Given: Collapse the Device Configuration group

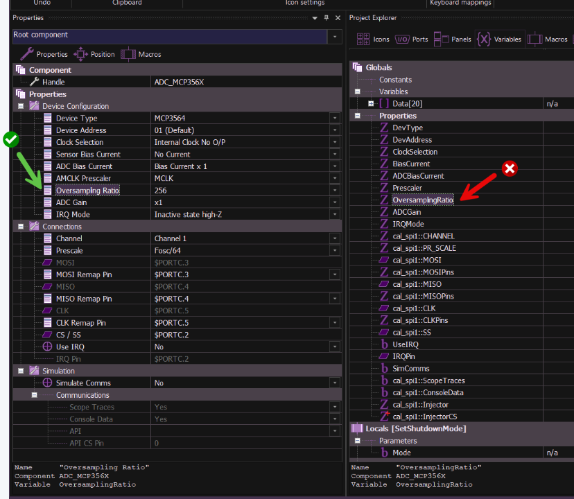Looking at the screenshot, I should pyautogui.click(x=21, y=106).
